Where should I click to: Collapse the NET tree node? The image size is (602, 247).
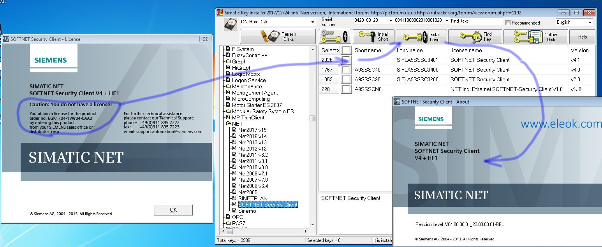point(223,124)
